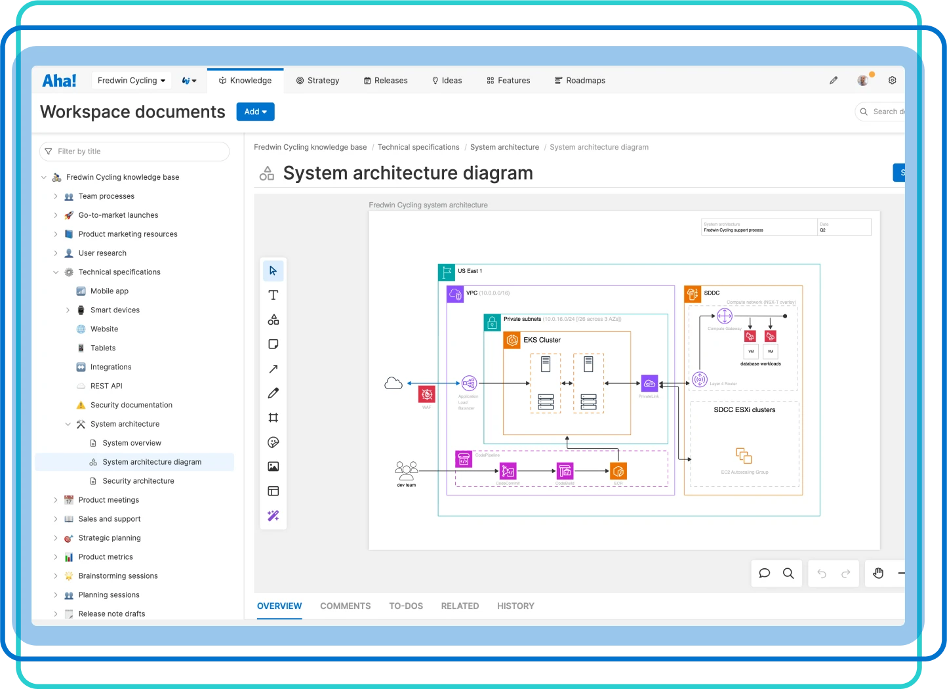Viewport: 947px width, 689px height.
Task: Collapse the Technical specifications folder
Action: click(x=56, y=272)
